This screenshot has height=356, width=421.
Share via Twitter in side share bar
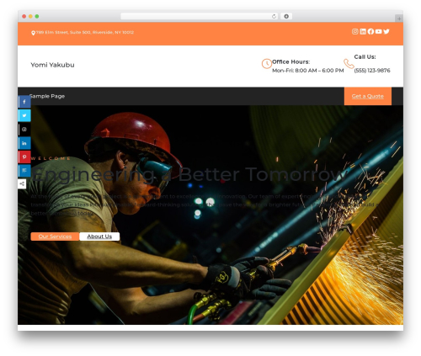(x=24, y=115)
